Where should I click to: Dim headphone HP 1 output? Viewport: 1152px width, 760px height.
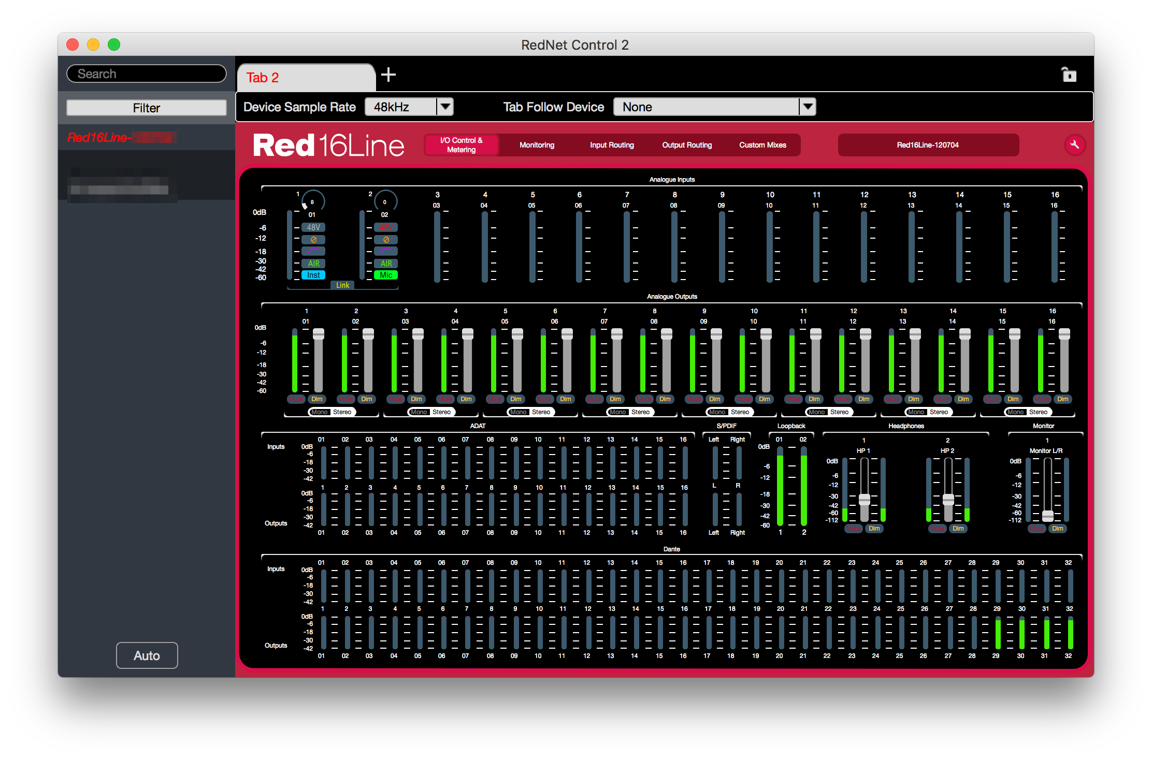(x=874, y=529)
